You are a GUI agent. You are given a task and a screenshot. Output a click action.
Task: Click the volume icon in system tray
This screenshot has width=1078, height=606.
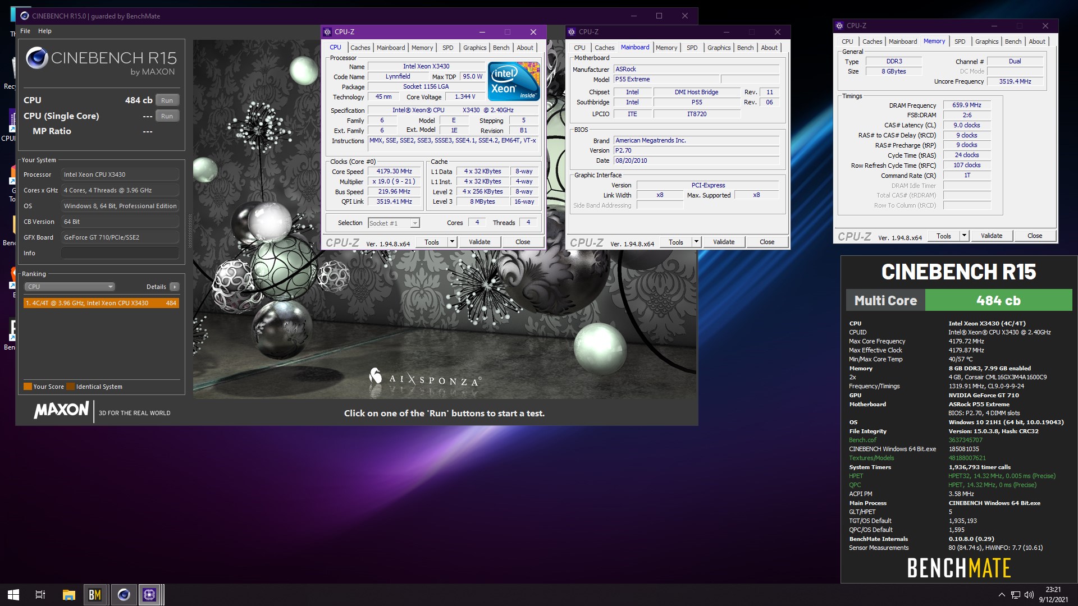pyautogui.click(x=1029, y=595)
